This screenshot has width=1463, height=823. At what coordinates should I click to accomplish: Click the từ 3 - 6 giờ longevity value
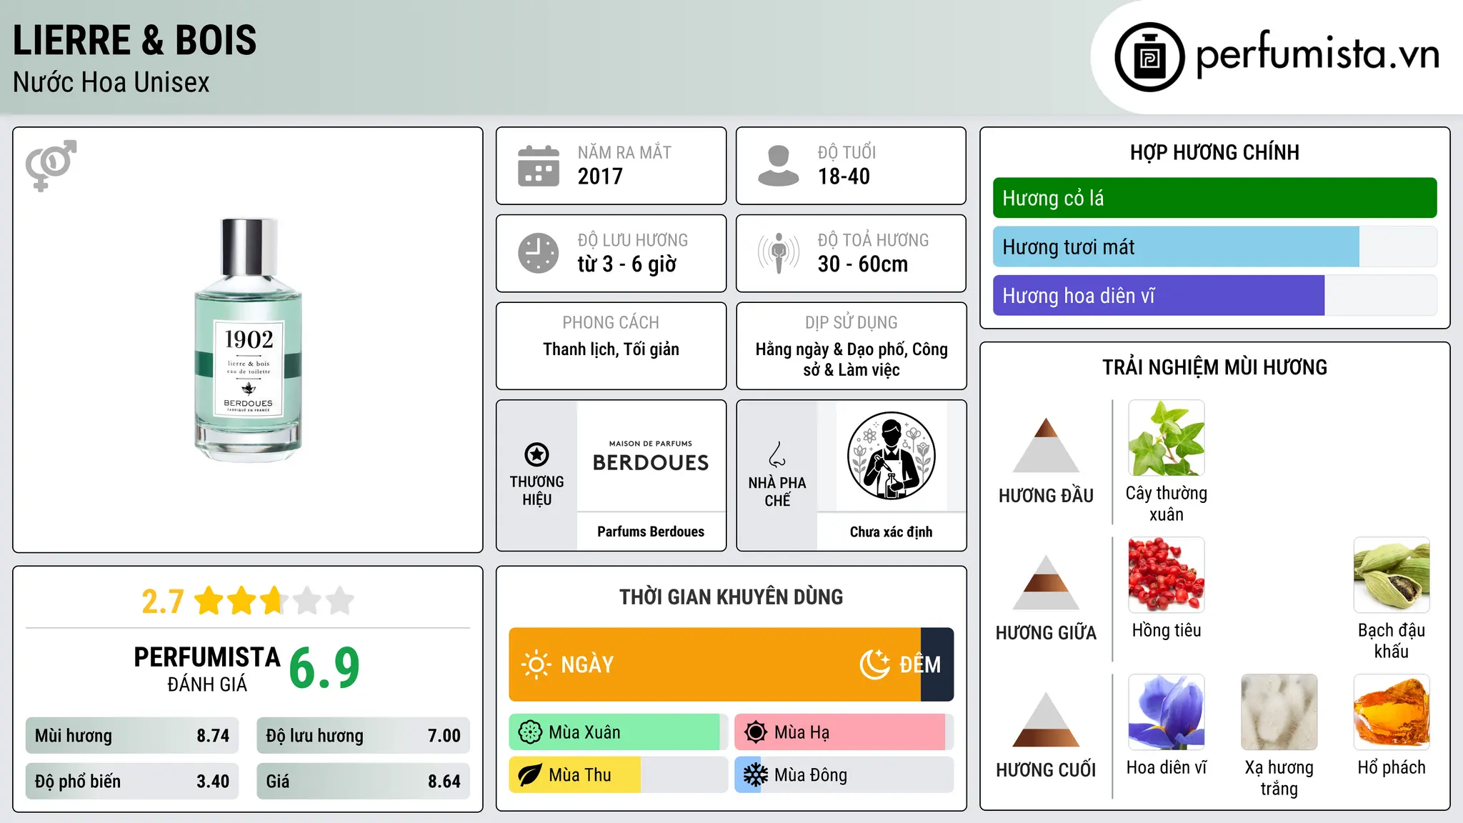tap(626, 264)
